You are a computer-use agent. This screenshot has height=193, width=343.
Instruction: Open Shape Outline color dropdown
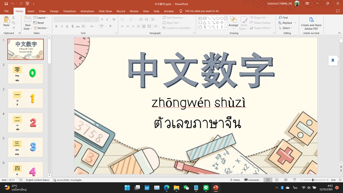(x=261, y=23)
